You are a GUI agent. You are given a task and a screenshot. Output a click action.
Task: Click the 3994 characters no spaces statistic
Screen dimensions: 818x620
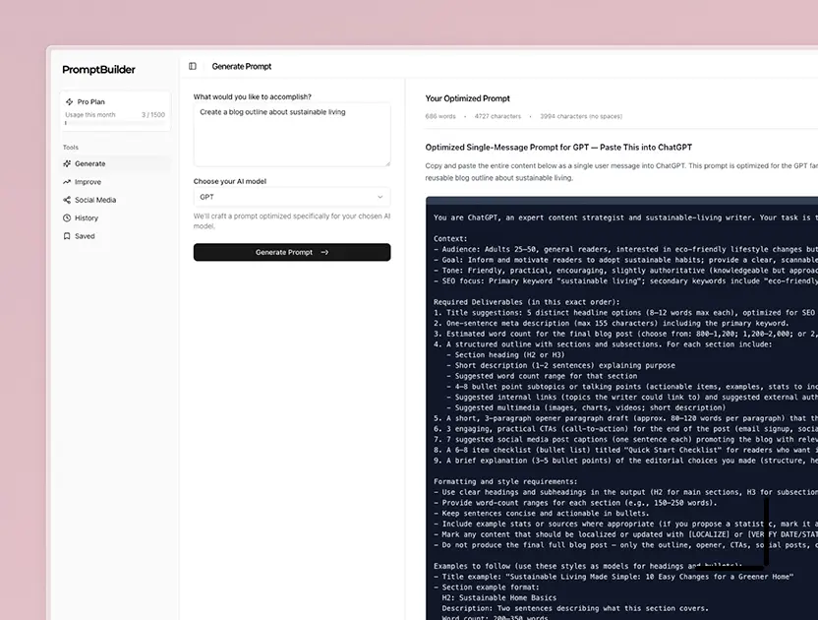point(581,116)
